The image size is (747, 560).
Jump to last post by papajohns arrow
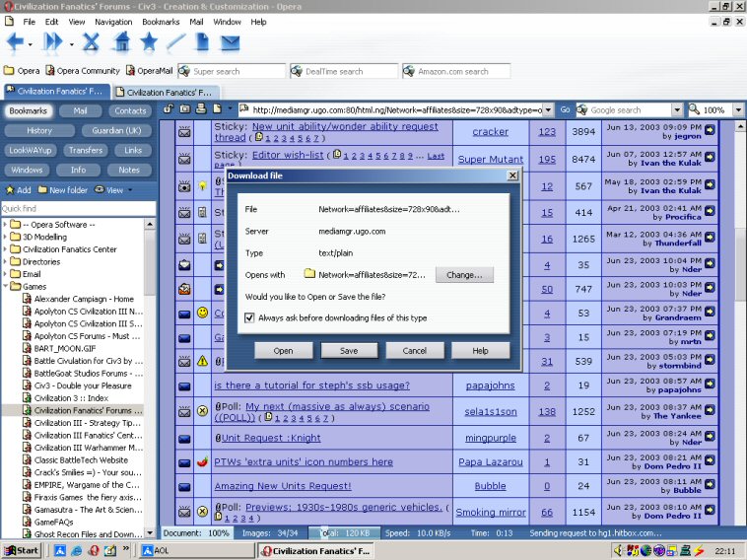click(x=710, y=384)
